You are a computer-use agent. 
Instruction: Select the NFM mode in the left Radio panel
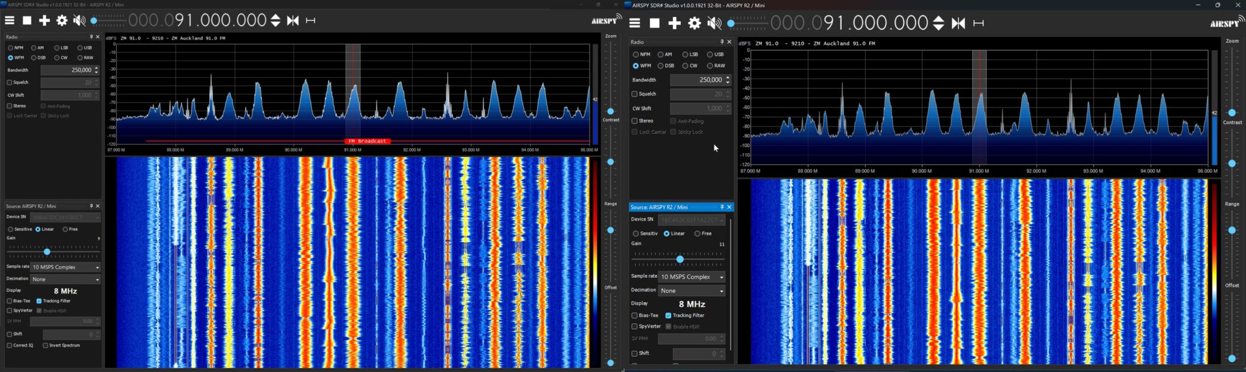10,48
